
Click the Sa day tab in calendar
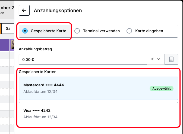click(8, 28)
